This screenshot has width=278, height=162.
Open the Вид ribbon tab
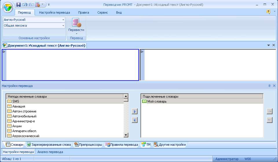(x=119, y=12)
